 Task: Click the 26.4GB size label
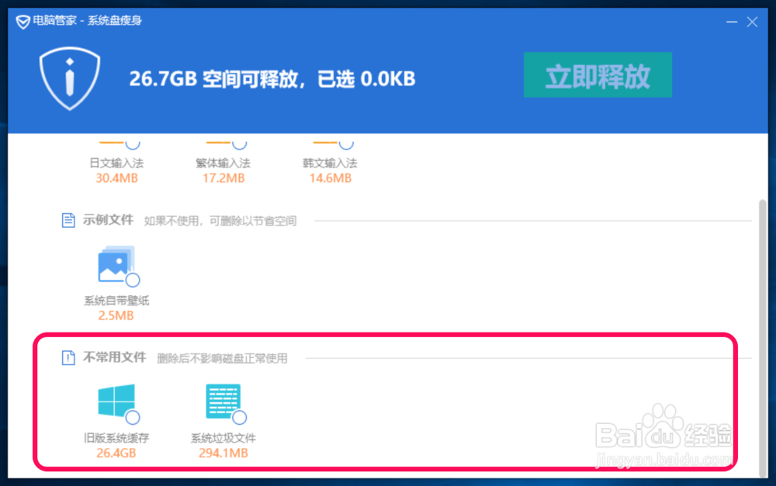pos(115,453)
